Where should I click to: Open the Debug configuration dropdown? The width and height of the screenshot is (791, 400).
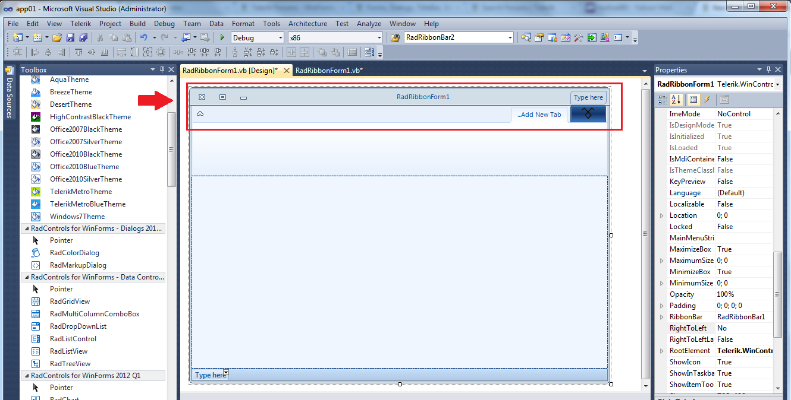coord(281,37)
